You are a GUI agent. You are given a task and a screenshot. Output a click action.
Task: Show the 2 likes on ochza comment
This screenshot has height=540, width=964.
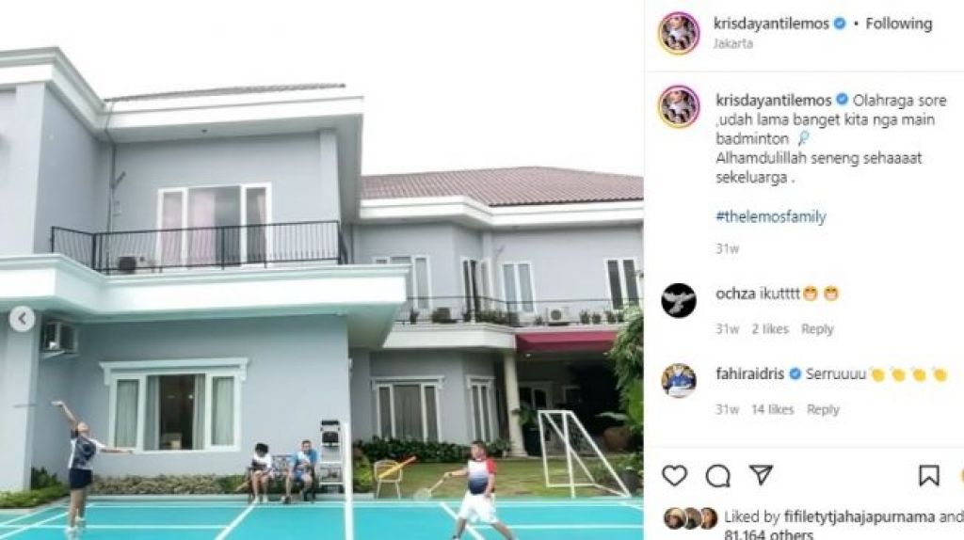[x=770, y=328]
